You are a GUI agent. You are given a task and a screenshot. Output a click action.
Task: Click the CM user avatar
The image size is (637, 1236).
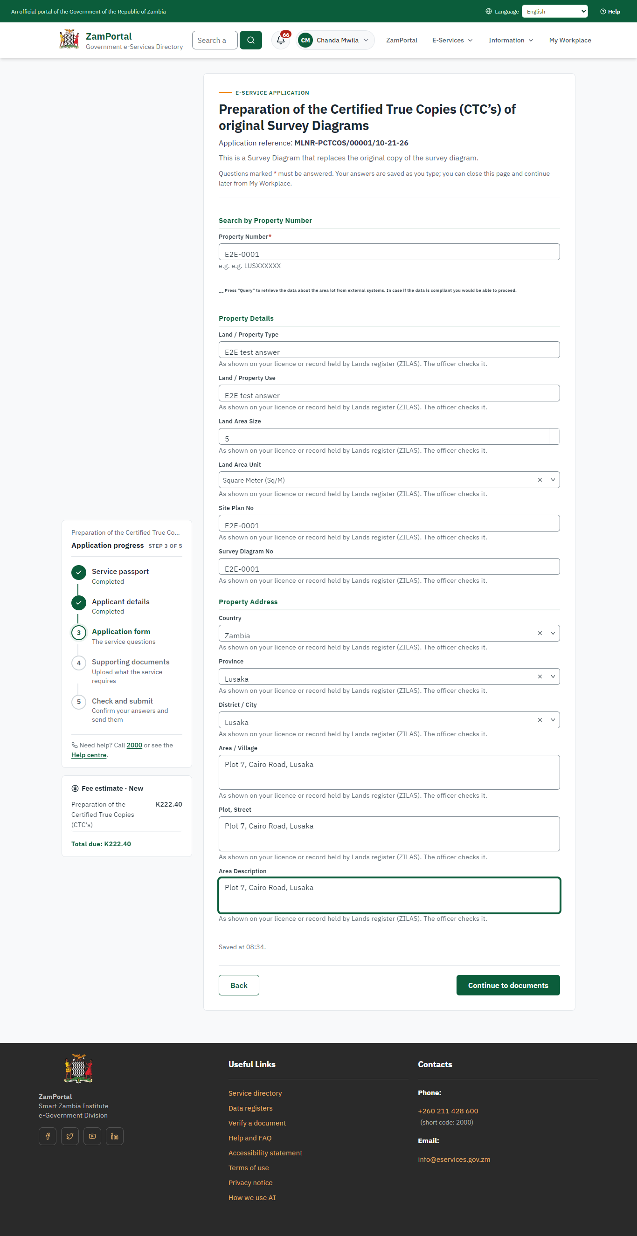[305, 40]
